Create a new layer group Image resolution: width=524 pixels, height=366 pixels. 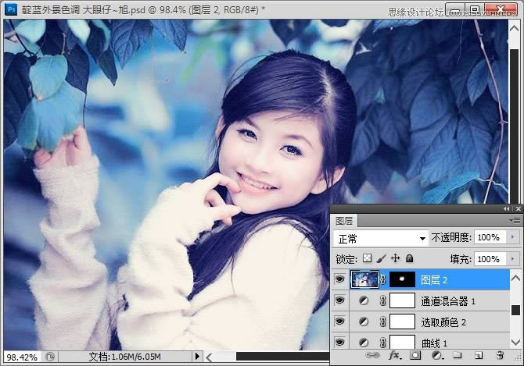(x=457, y=355)
